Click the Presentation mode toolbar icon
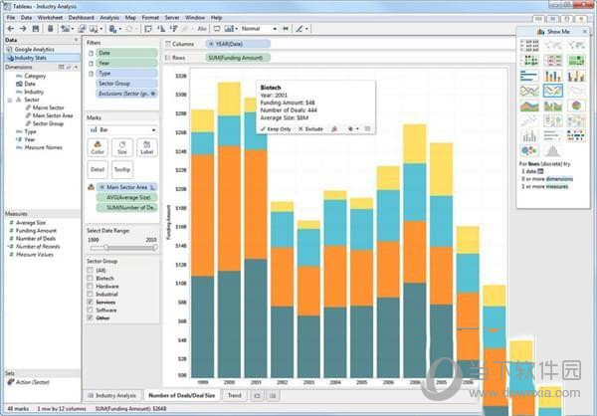597x416 pixels. click(217, 29)
